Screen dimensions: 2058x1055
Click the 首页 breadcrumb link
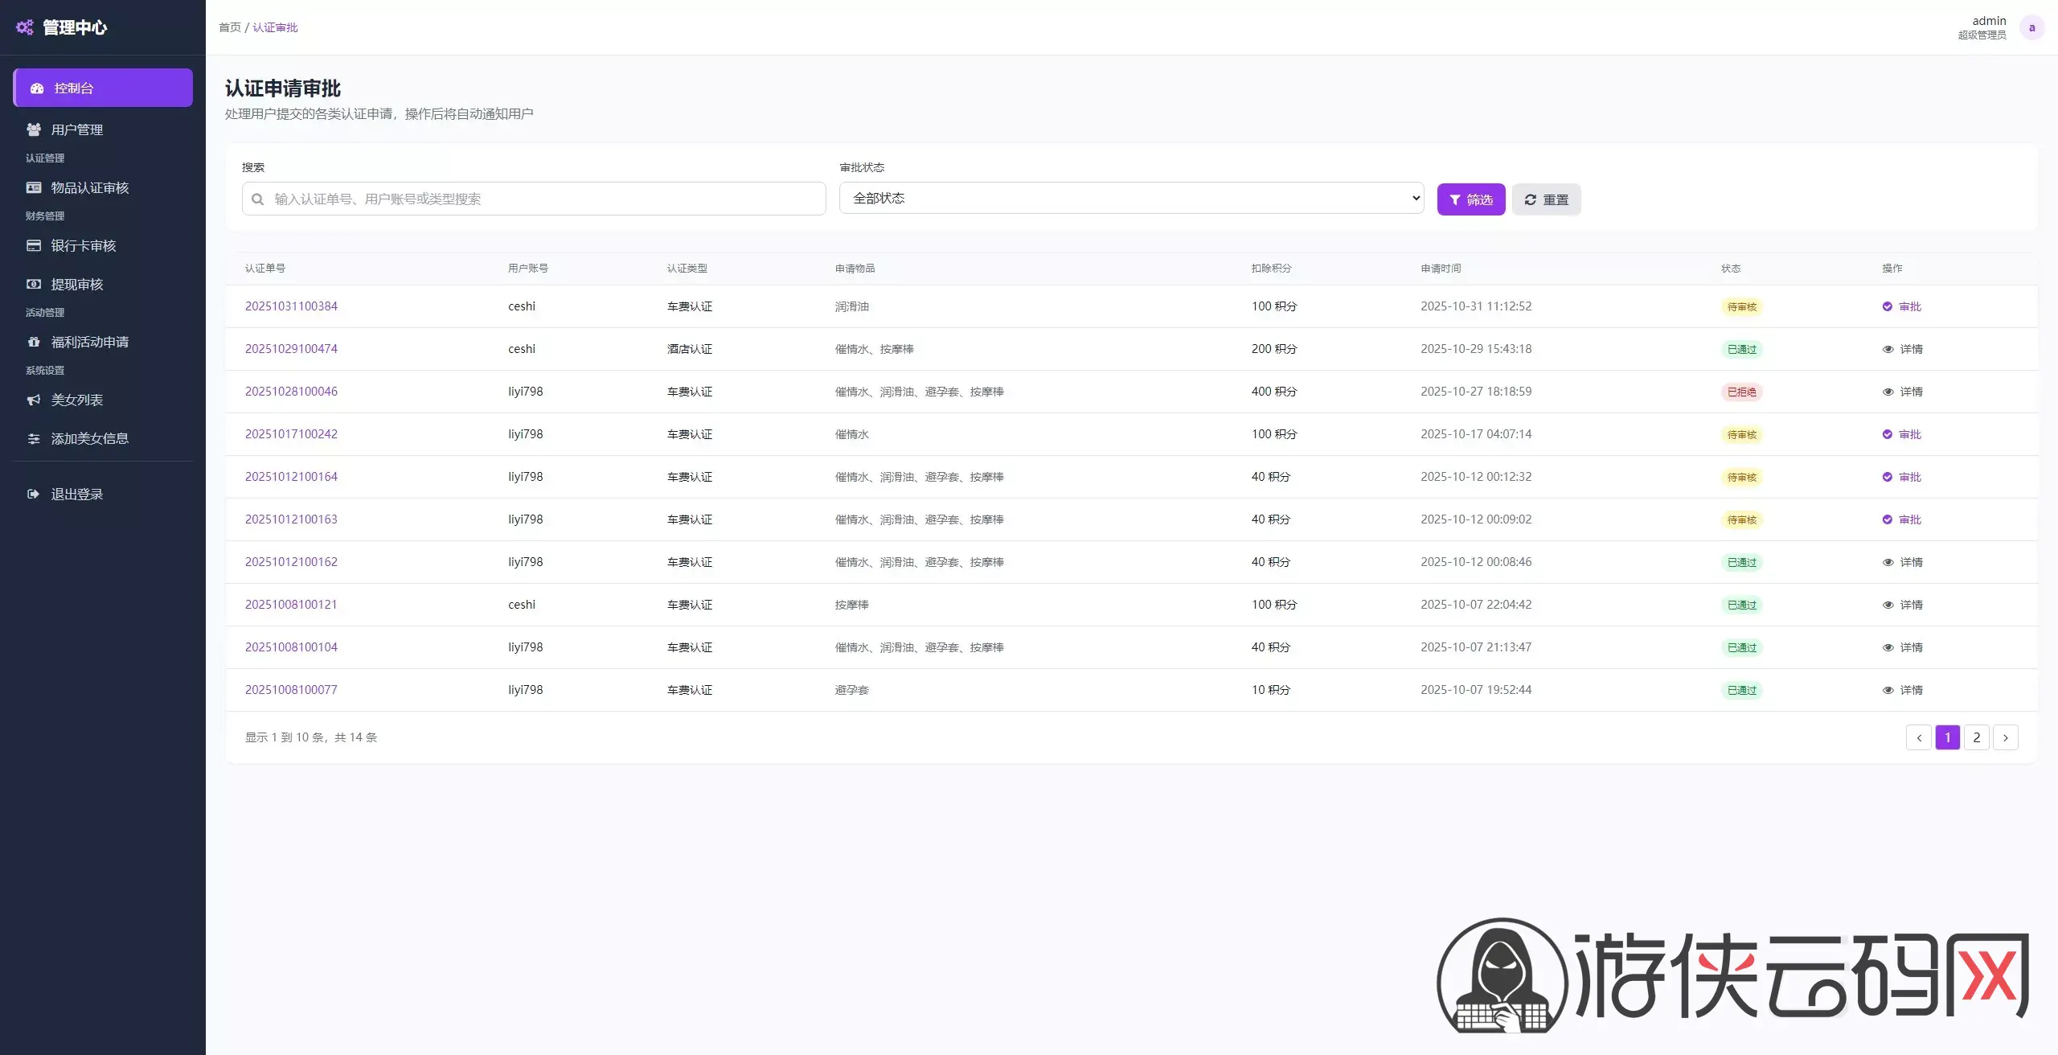230,27
